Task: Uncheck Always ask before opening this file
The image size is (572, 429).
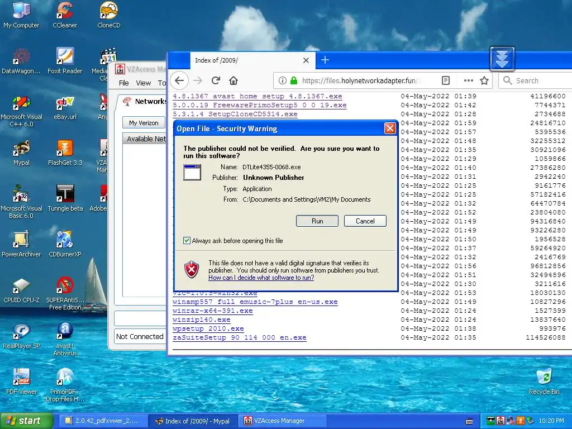Action: click(x=187, y=240)
